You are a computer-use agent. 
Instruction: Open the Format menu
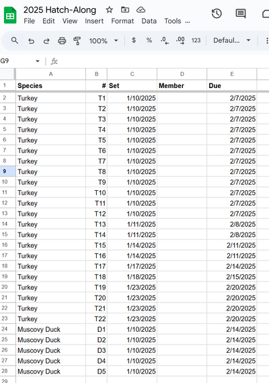click(122, 21)
